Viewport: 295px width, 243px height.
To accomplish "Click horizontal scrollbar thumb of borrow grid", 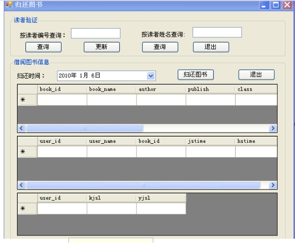I will pyautogui.click(x=143, y=185).
